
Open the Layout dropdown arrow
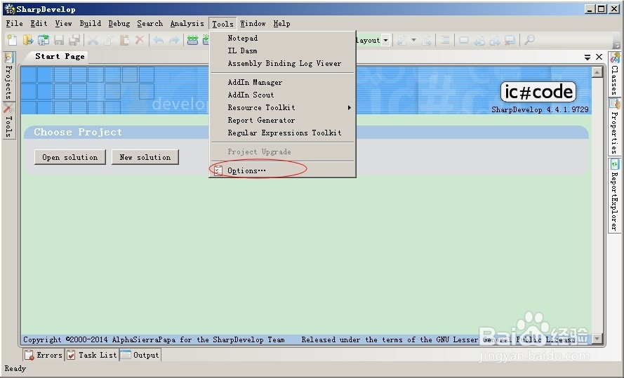[385, 40]
